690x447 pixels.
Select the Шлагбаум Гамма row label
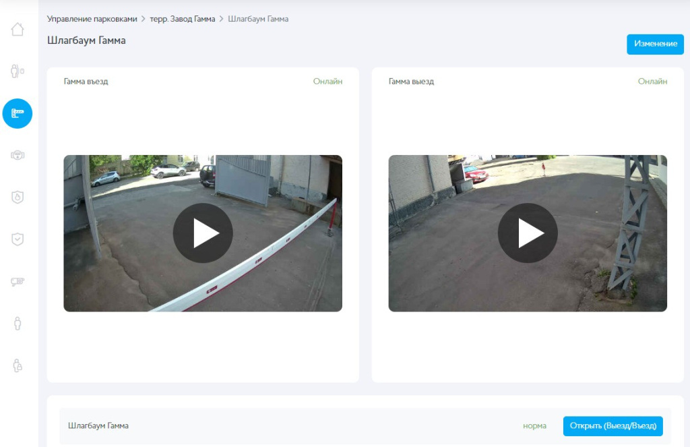tap(98, 426)
